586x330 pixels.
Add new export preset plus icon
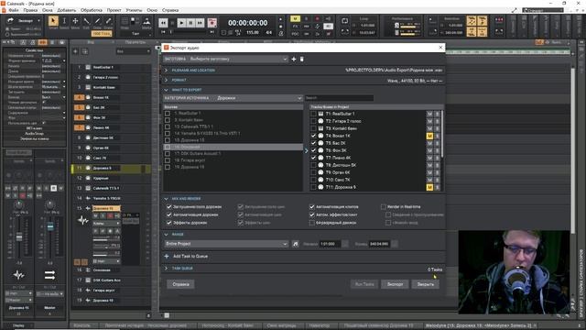point(294,59)
